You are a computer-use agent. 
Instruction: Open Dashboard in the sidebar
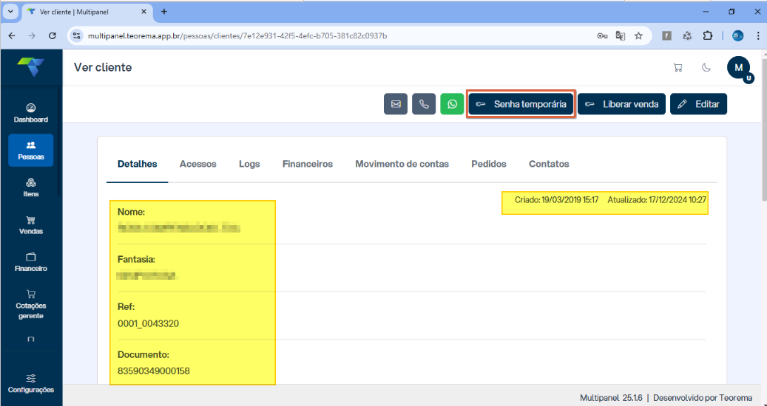31,113
